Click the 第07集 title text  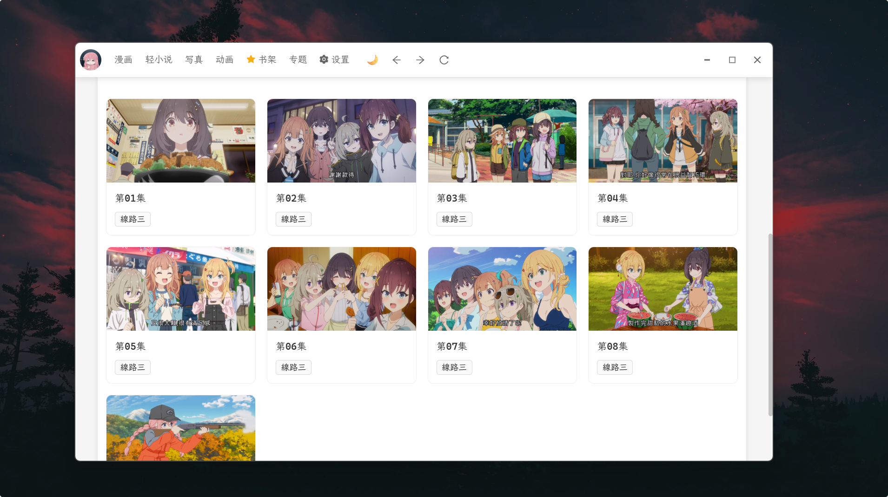point(452,347)
